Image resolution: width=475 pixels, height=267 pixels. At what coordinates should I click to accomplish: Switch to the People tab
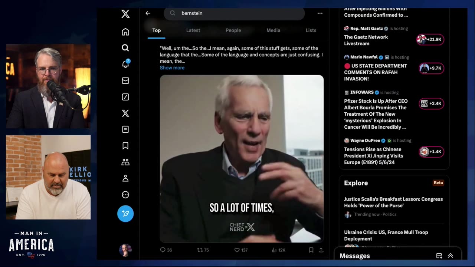pos(233,30)
